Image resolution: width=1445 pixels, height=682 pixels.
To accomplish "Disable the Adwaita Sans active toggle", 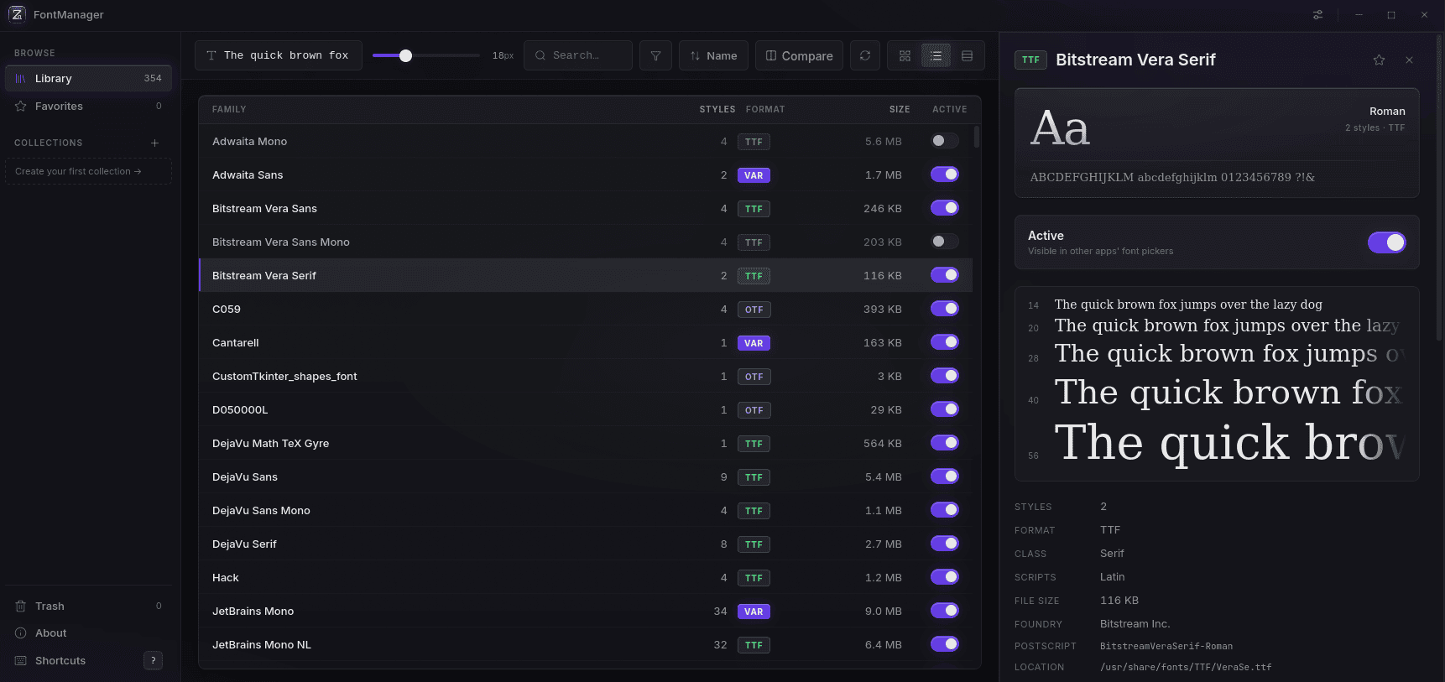I will click(945, 174).
